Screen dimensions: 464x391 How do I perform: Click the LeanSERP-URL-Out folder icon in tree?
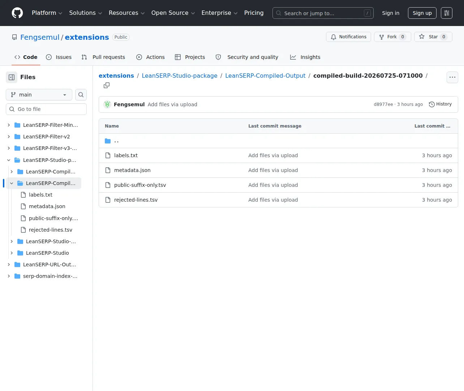(17, 265)
